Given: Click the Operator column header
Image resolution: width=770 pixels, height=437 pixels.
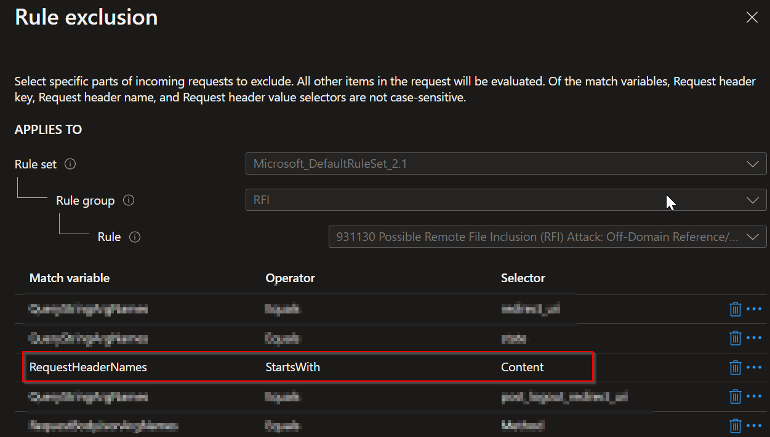Looking at the screenshot, I should (x=290, y=278).
